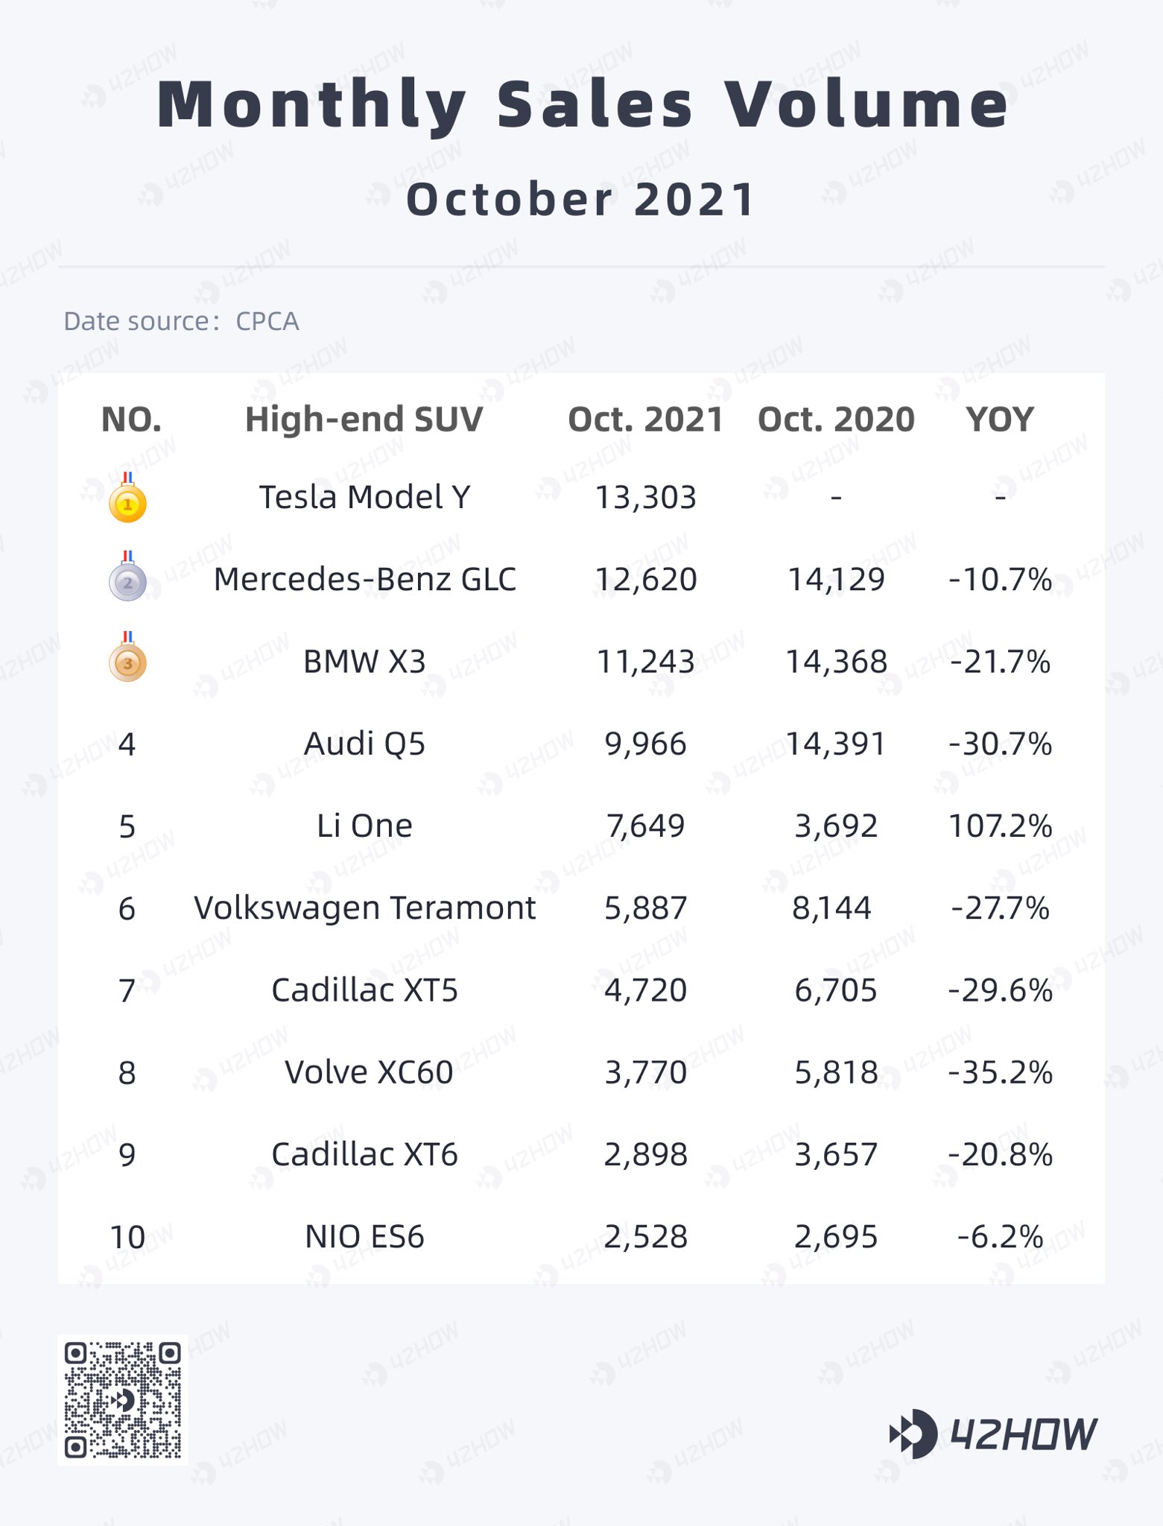Select the Tesla Model Y row name
Viewport: 1163px width, 1526px height.
[x=364, y=497]
